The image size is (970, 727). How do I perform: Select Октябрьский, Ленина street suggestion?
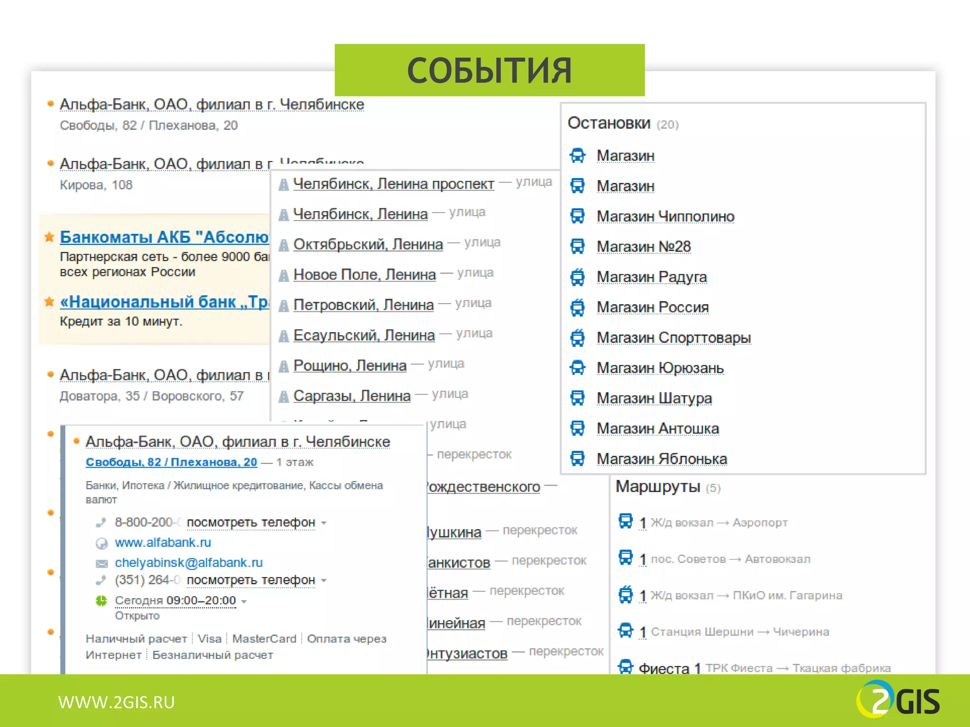click(368, 244)
